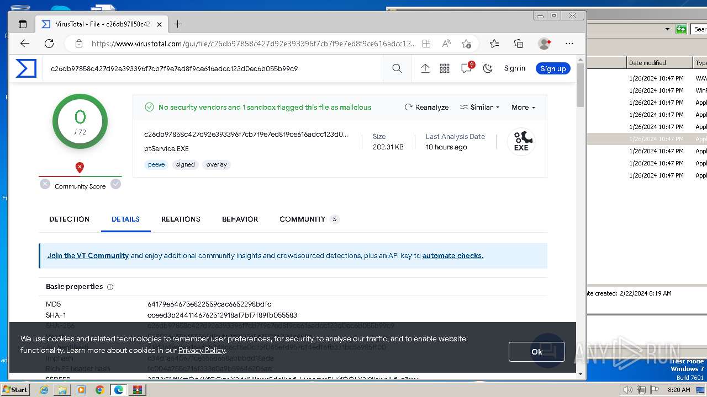Click the SHA-1 hash value
707x397 pixels.
[x=222, y=315]
